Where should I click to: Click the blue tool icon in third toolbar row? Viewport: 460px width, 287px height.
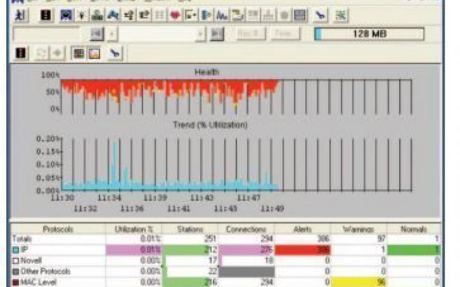pos(115,53)
